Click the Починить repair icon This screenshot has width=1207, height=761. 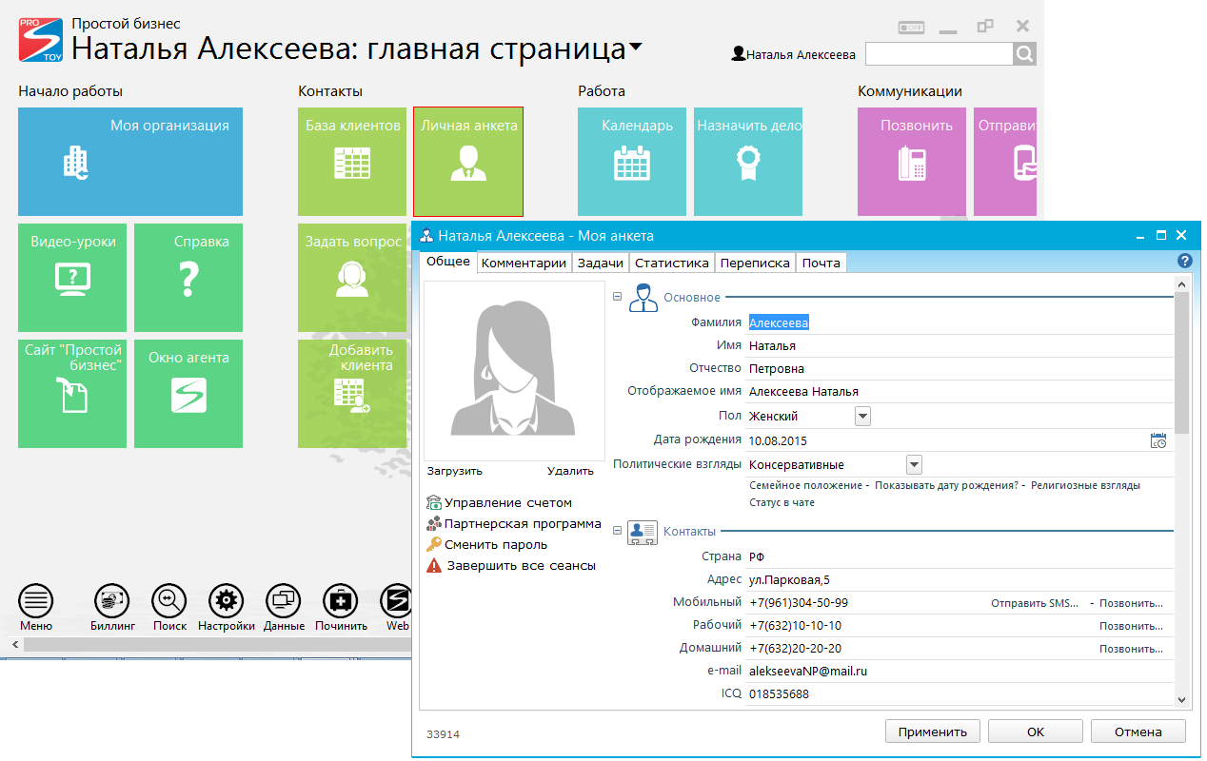click(341, 601)
